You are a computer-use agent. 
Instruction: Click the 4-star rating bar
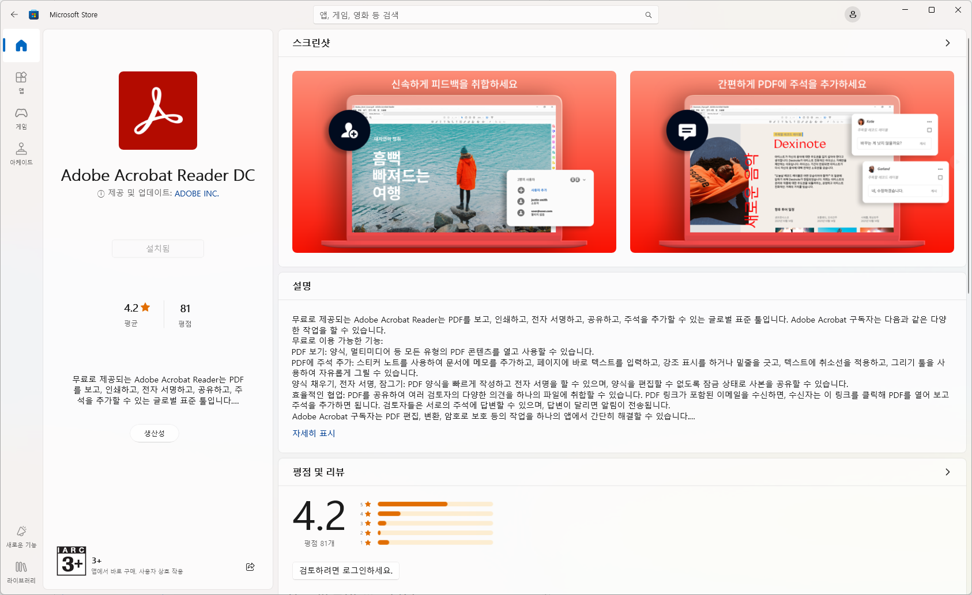tap(435, 514)
